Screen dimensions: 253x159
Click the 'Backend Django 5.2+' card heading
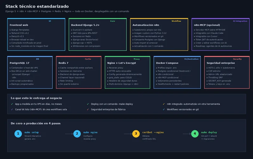pos(85,25)
